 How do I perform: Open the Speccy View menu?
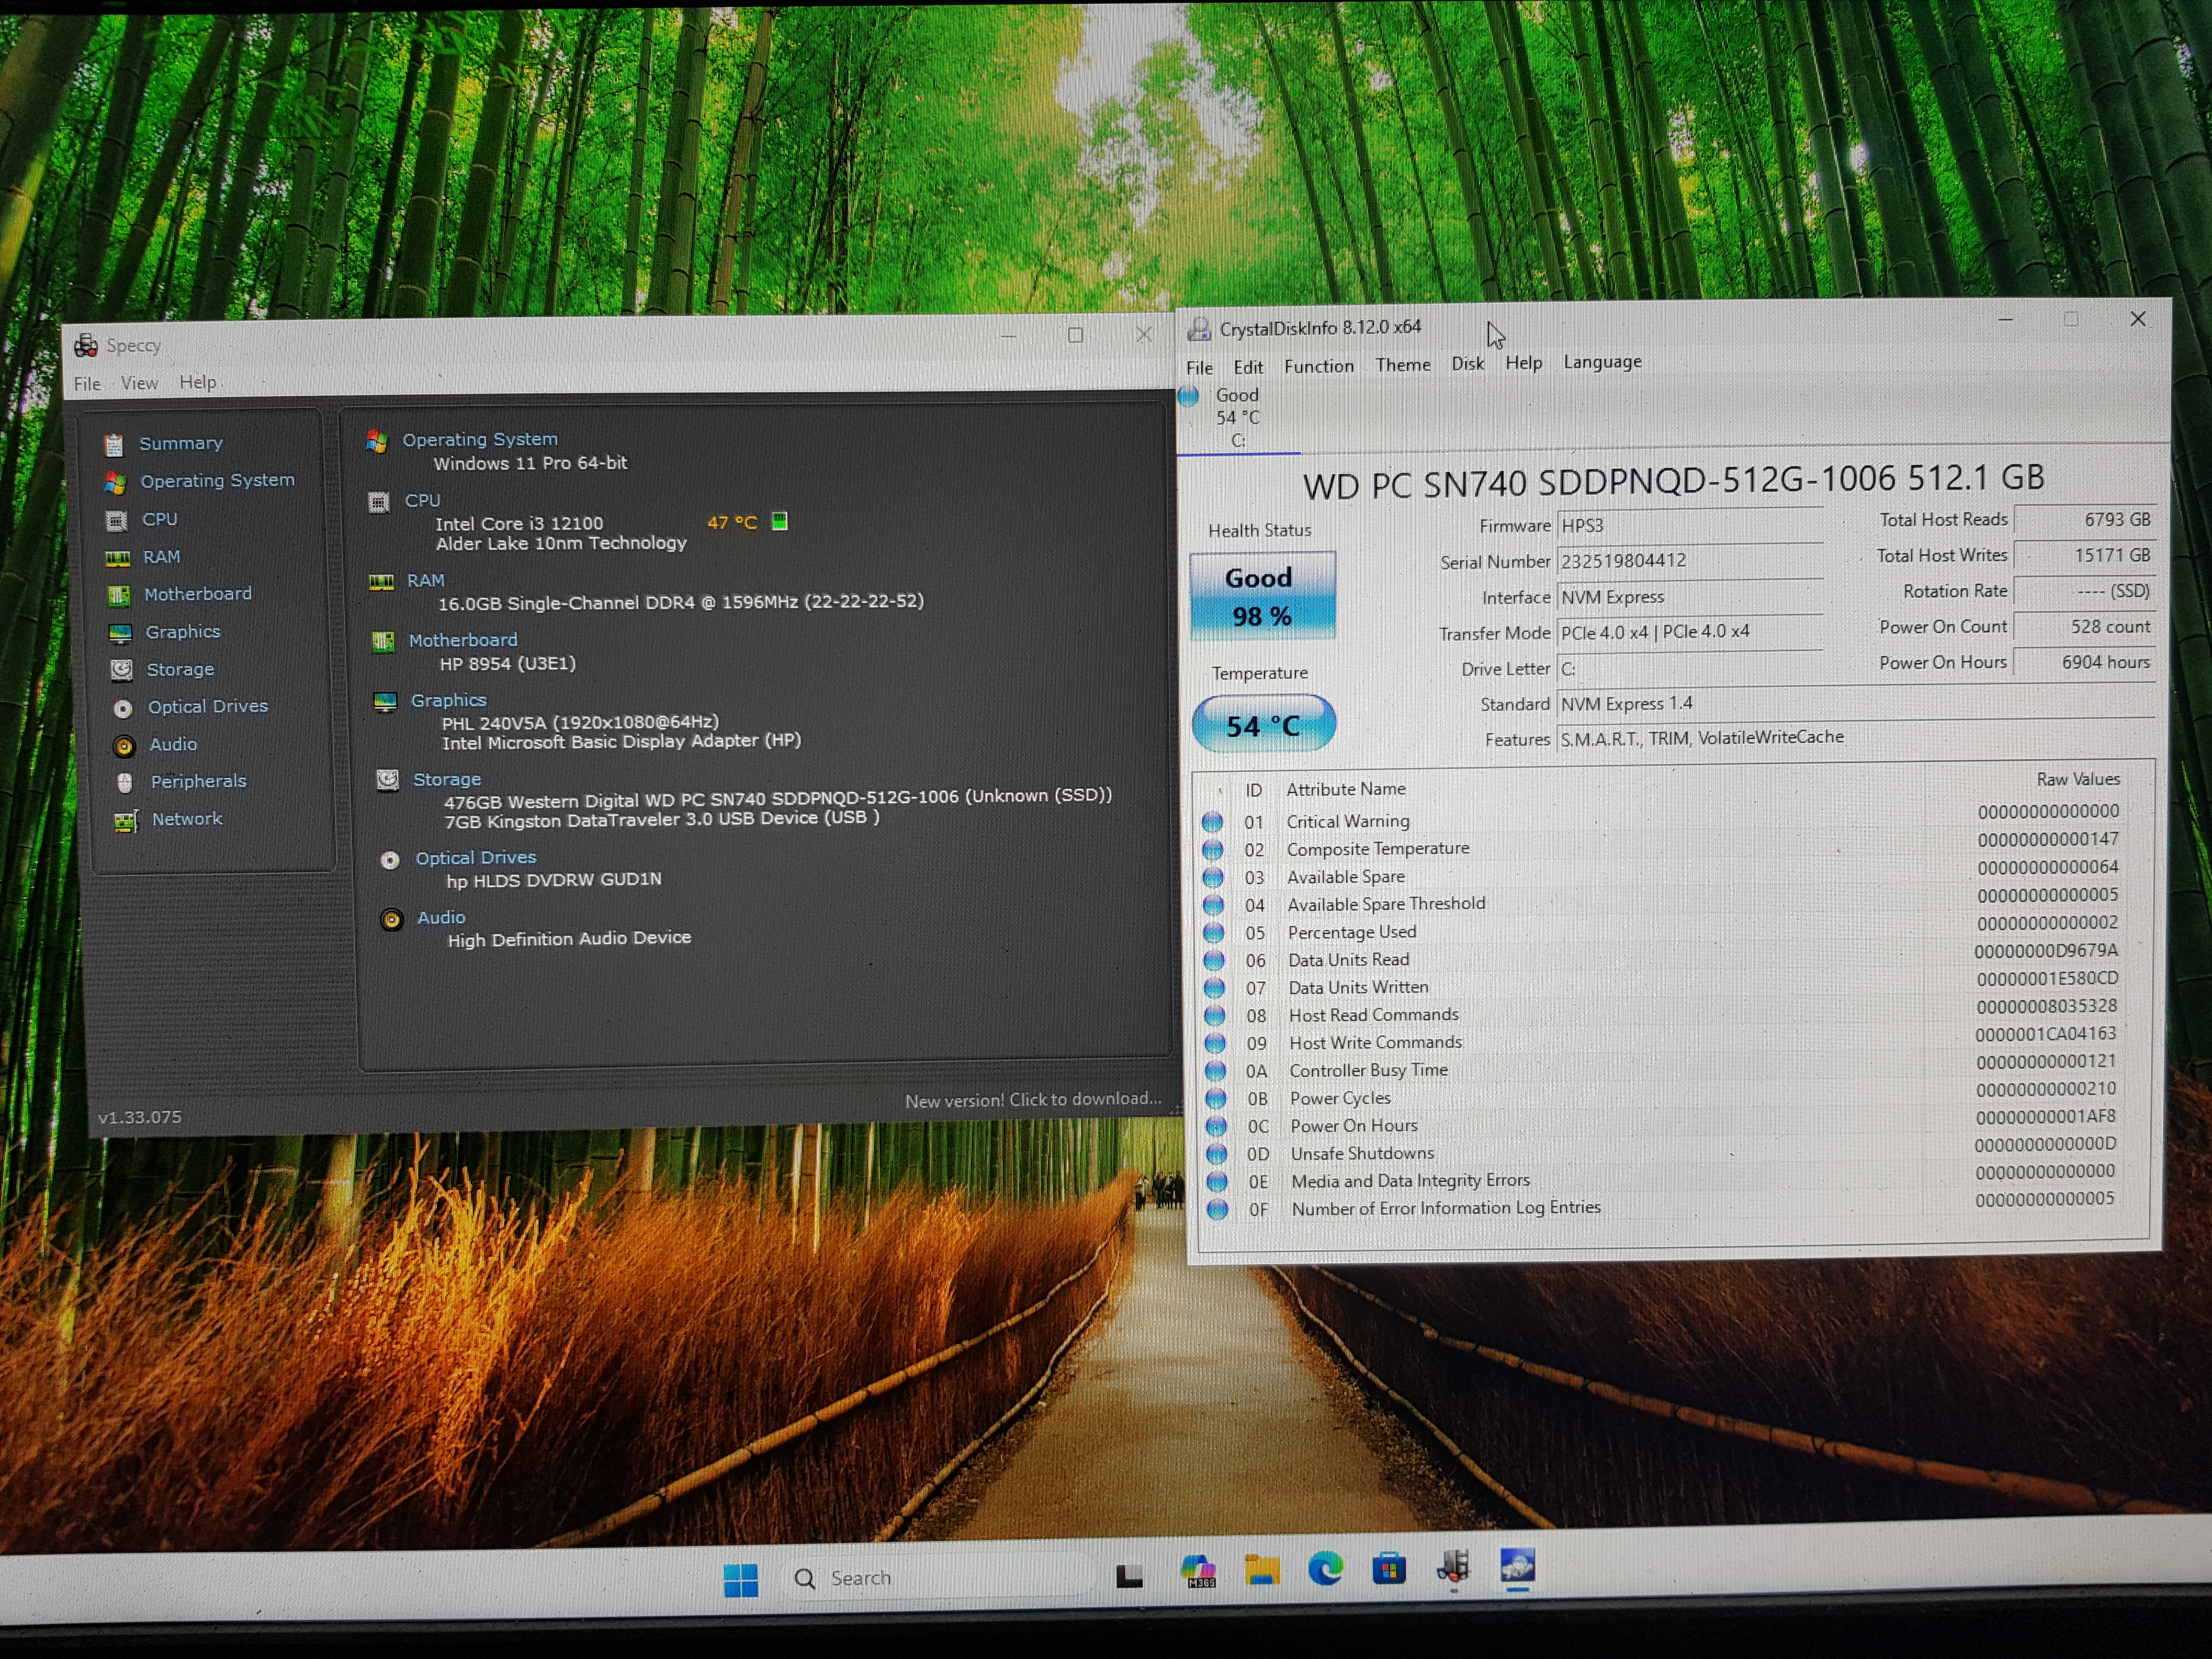click(139, 383)
